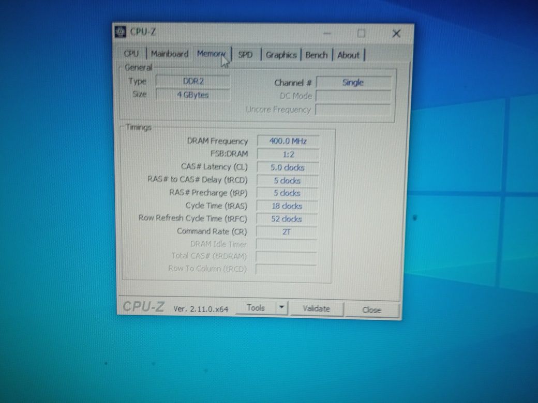Screen dimensions: 538x403
Task: Close the CPU-Z window with X
Action: (396, 33)
